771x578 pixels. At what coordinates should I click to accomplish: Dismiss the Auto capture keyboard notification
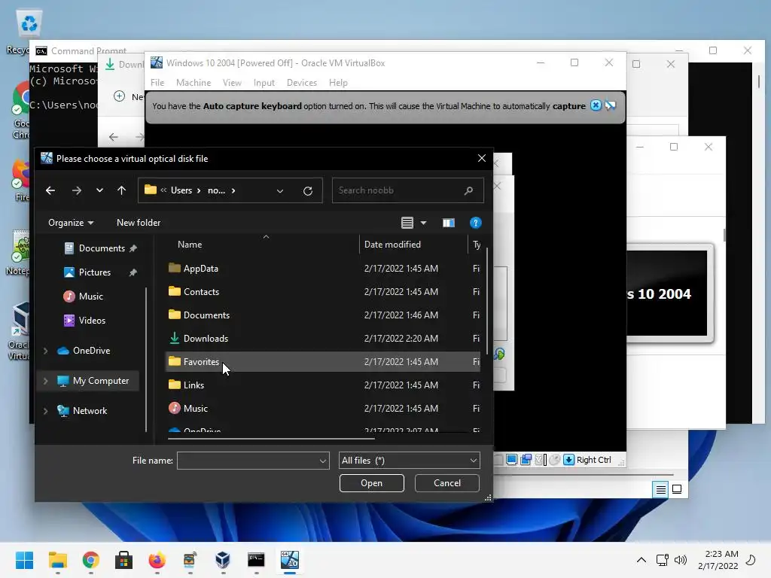click(x=596, y=105)
